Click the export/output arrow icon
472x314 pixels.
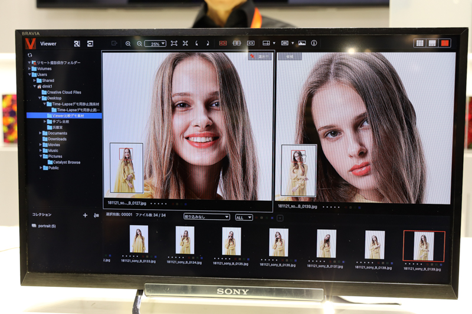114,43
